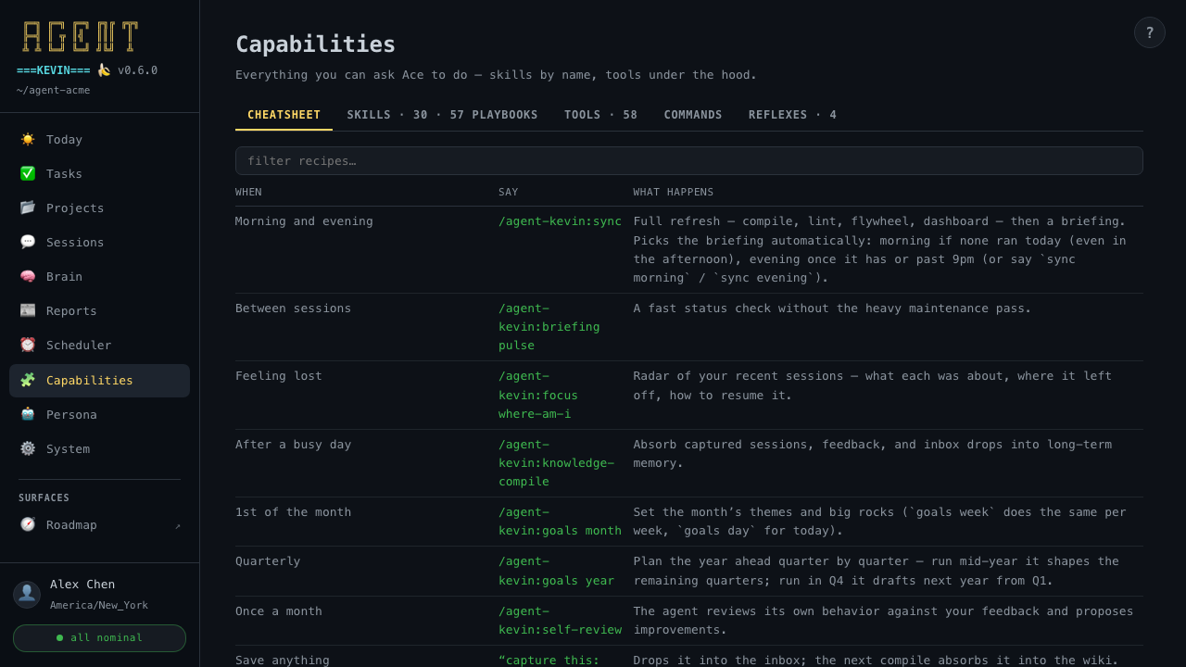Switch to the Cheatsheet tab
This screenshot has height=667, width=1186.
click(x=284, y=115)
